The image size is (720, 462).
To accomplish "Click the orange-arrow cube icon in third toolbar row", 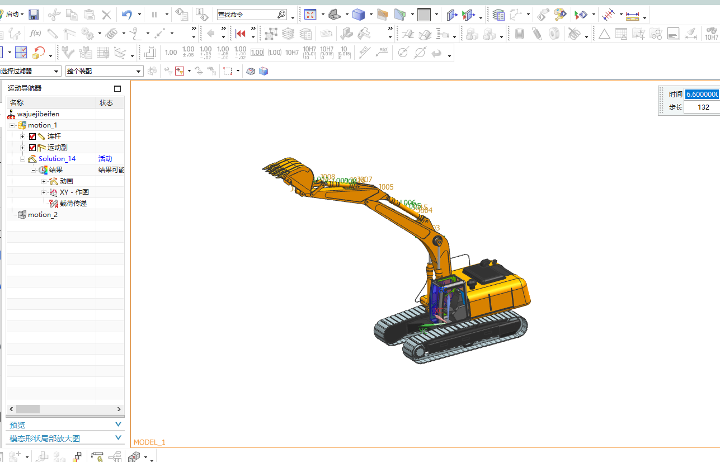I will coord(39,53).
